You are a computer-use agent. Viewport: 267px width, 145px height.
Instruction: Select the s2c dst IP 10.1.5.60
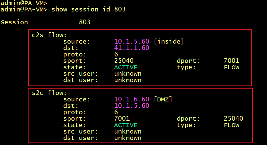point(132,106)
